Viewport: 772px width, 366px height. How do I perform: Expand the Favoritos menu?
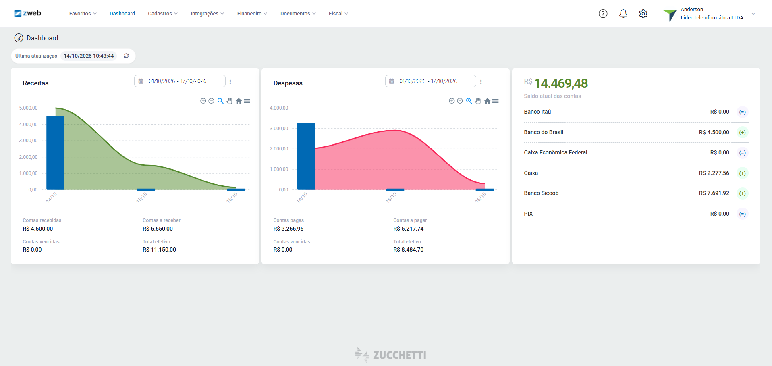point(83,14)
